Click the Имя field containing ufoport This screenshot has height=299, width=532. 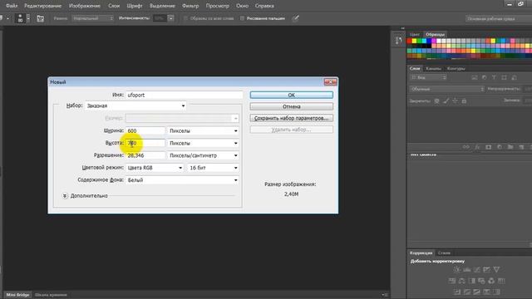pos(185,96)
